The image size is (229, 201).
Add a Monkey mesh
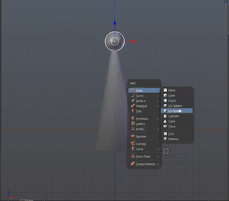pos(177,139)
